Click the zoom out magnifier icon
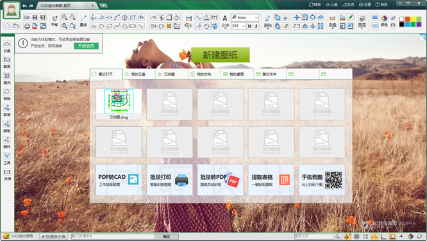Image resolution: width=427 pixels, height=241 pixels. (x=72, y=17)
